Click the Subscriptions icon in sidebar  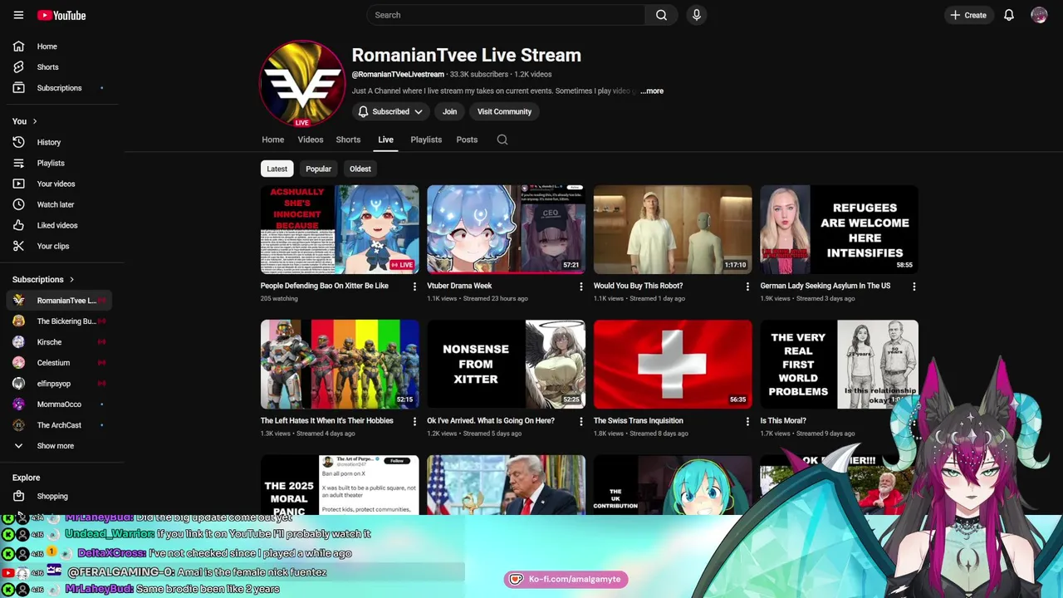click(18, 88)
